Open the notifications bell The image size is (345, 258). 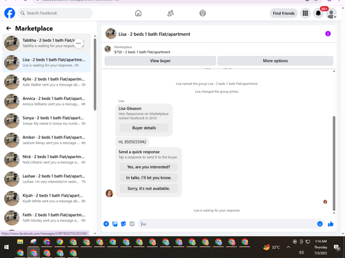coord(318,13)
